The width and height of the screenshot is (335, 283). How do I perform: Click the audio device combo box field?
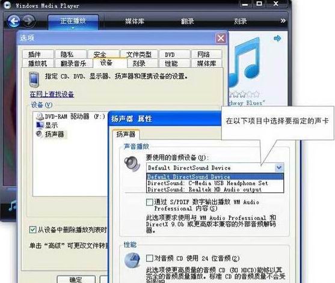tap(215, 168)
